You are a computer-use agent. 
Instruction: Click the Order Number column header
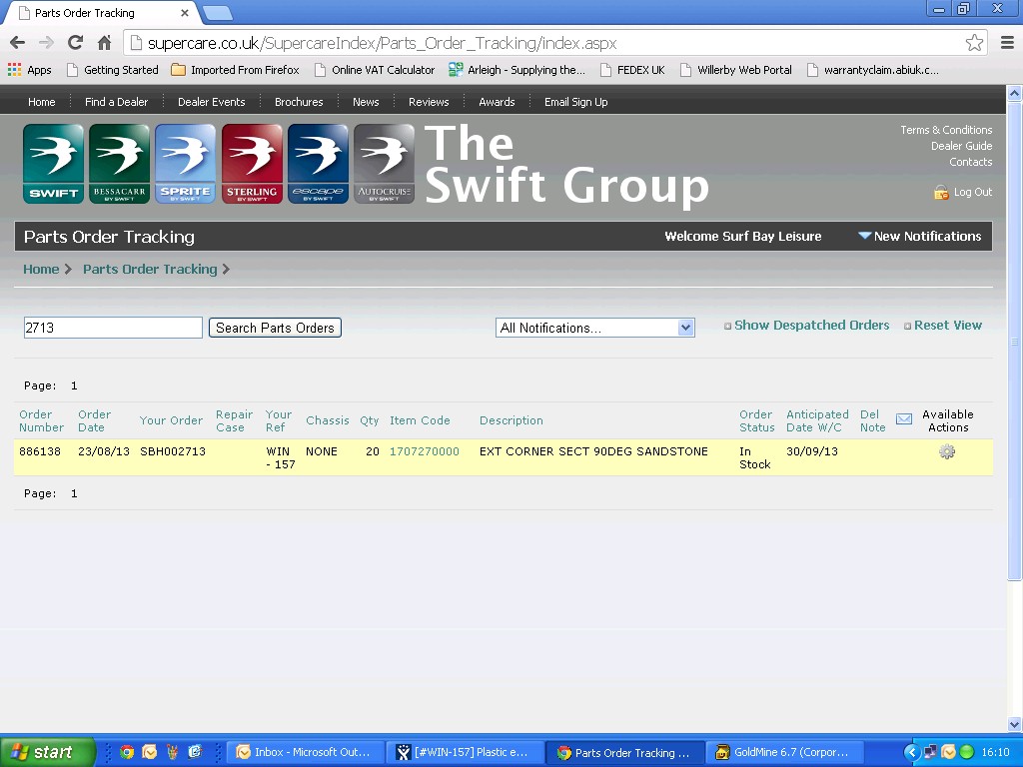pos(41,420)
